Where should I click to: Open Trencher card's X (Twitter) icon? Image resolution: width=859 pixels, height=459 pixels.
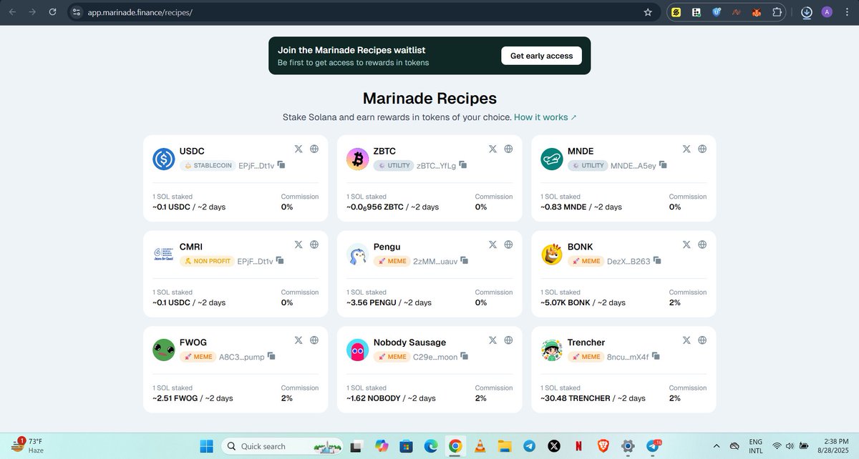tap(686, 340)
